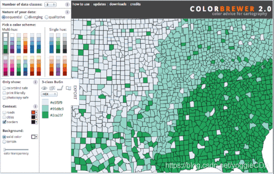Image resolution: width=274 pixels, height=174 pixels.
Task: Select the yellow-green-blue YlGnBu multi-hue scheme
Action: click(x=25, y=66)
